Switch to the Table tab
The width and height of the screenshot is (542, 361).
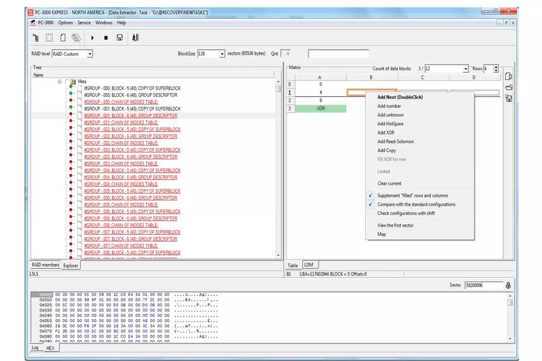(293, 266)
